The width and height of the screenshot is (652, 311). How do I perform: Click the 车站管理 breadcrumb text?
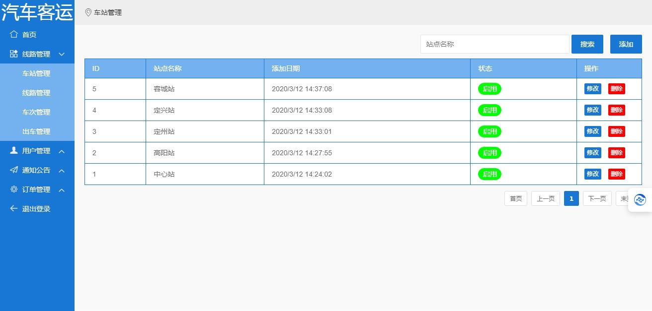pos(108,12)
